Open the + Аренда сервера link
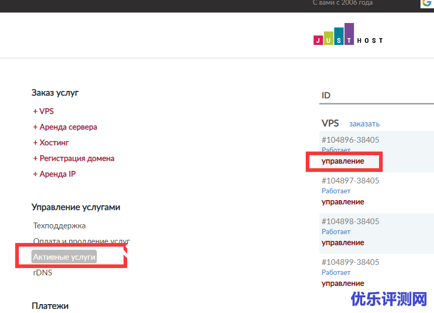 (x=65, y=127)
